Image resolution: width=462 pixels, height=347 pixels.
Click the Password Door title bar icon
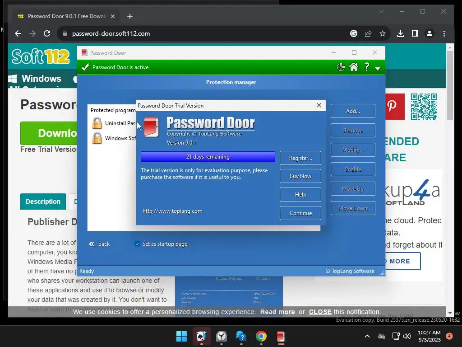84,52
